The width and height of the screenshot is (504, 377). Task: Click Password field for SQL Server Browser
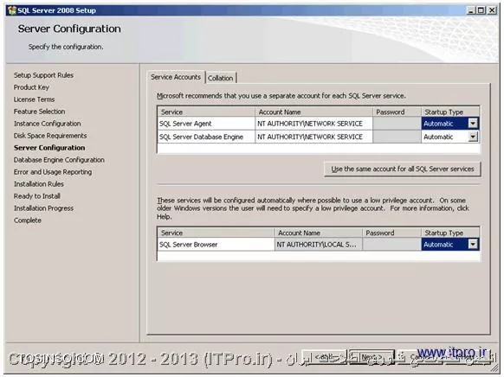(x=391, y=245)
